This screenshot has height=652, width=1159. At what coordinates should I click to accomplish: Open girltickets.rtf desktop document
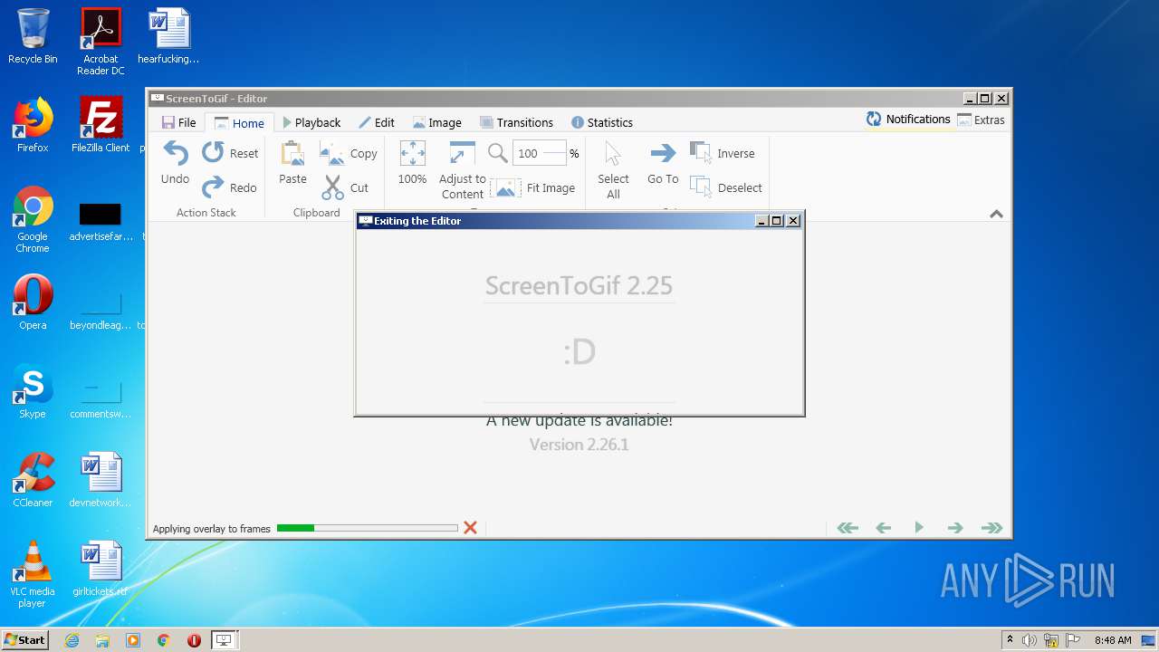pyautogui.click(x=101, y=569)
